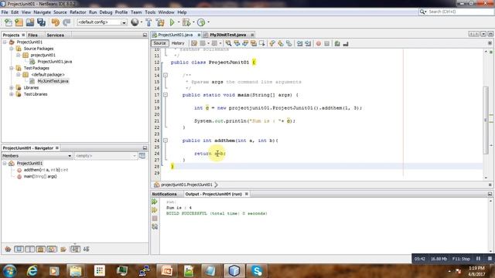Click the Open Project toolbar icon
495x278 pixels.
pyautogui.click(x=30, y=22)
